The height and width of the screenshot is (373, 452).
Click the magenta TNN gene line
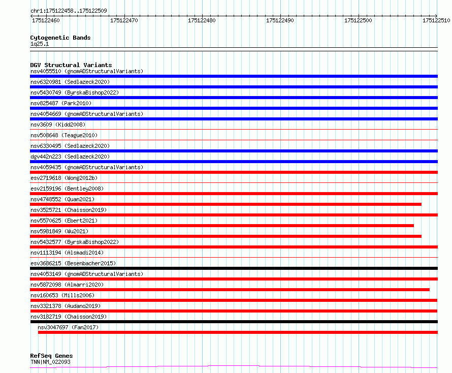(234, 366)
